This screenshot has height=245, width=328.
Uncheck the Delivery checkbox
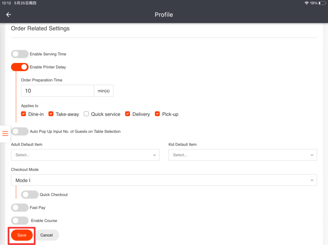127,114
